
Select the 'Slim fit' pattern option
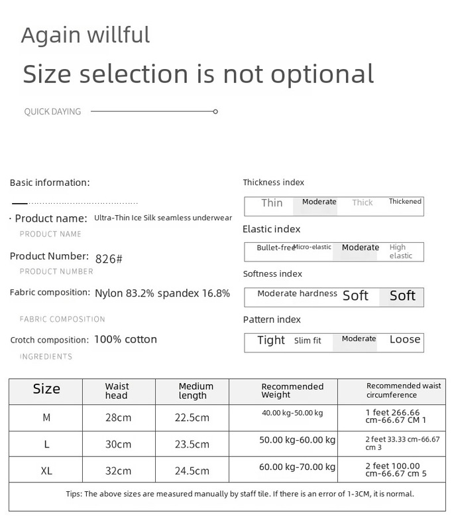(308, 341)
